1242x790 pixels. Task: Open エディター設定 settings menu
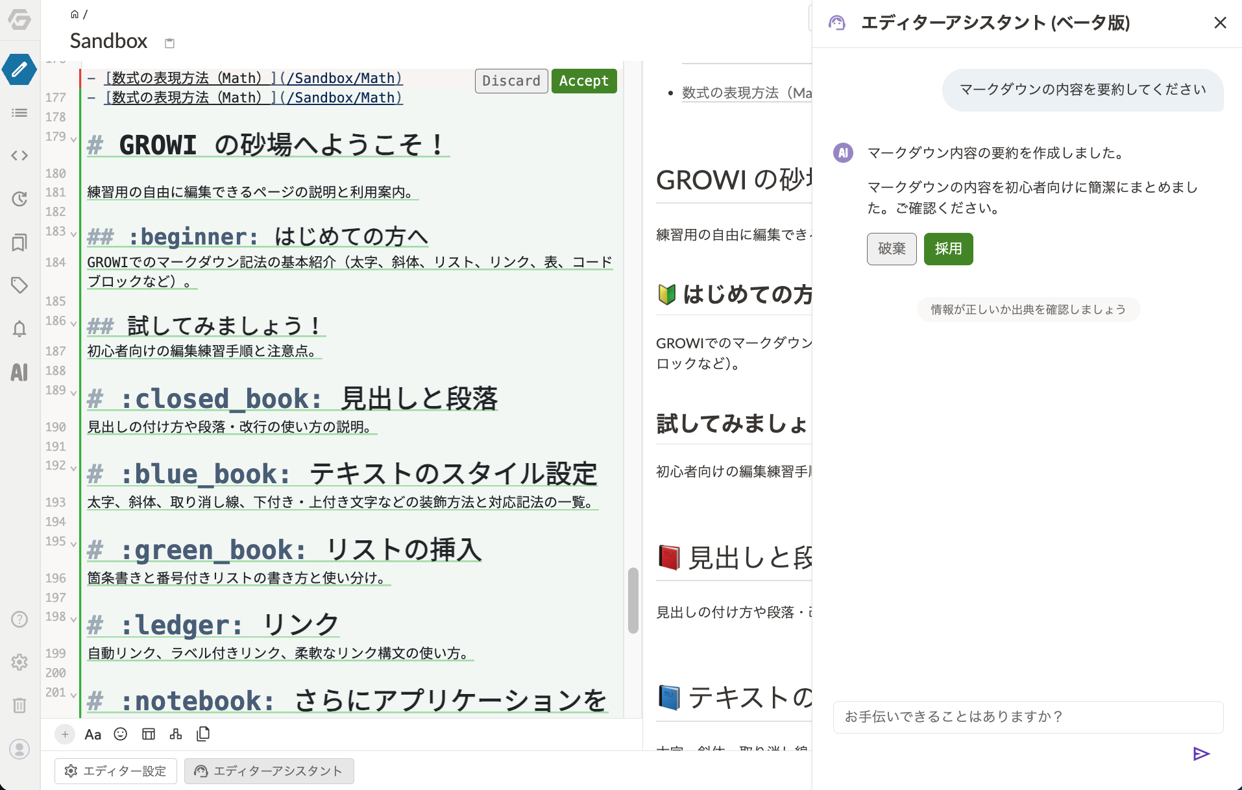pyautogui.click(x=116, y=771)
